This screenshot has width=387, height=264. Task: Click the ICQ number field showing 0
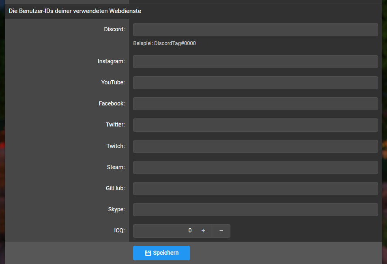[x=163, y=231]
